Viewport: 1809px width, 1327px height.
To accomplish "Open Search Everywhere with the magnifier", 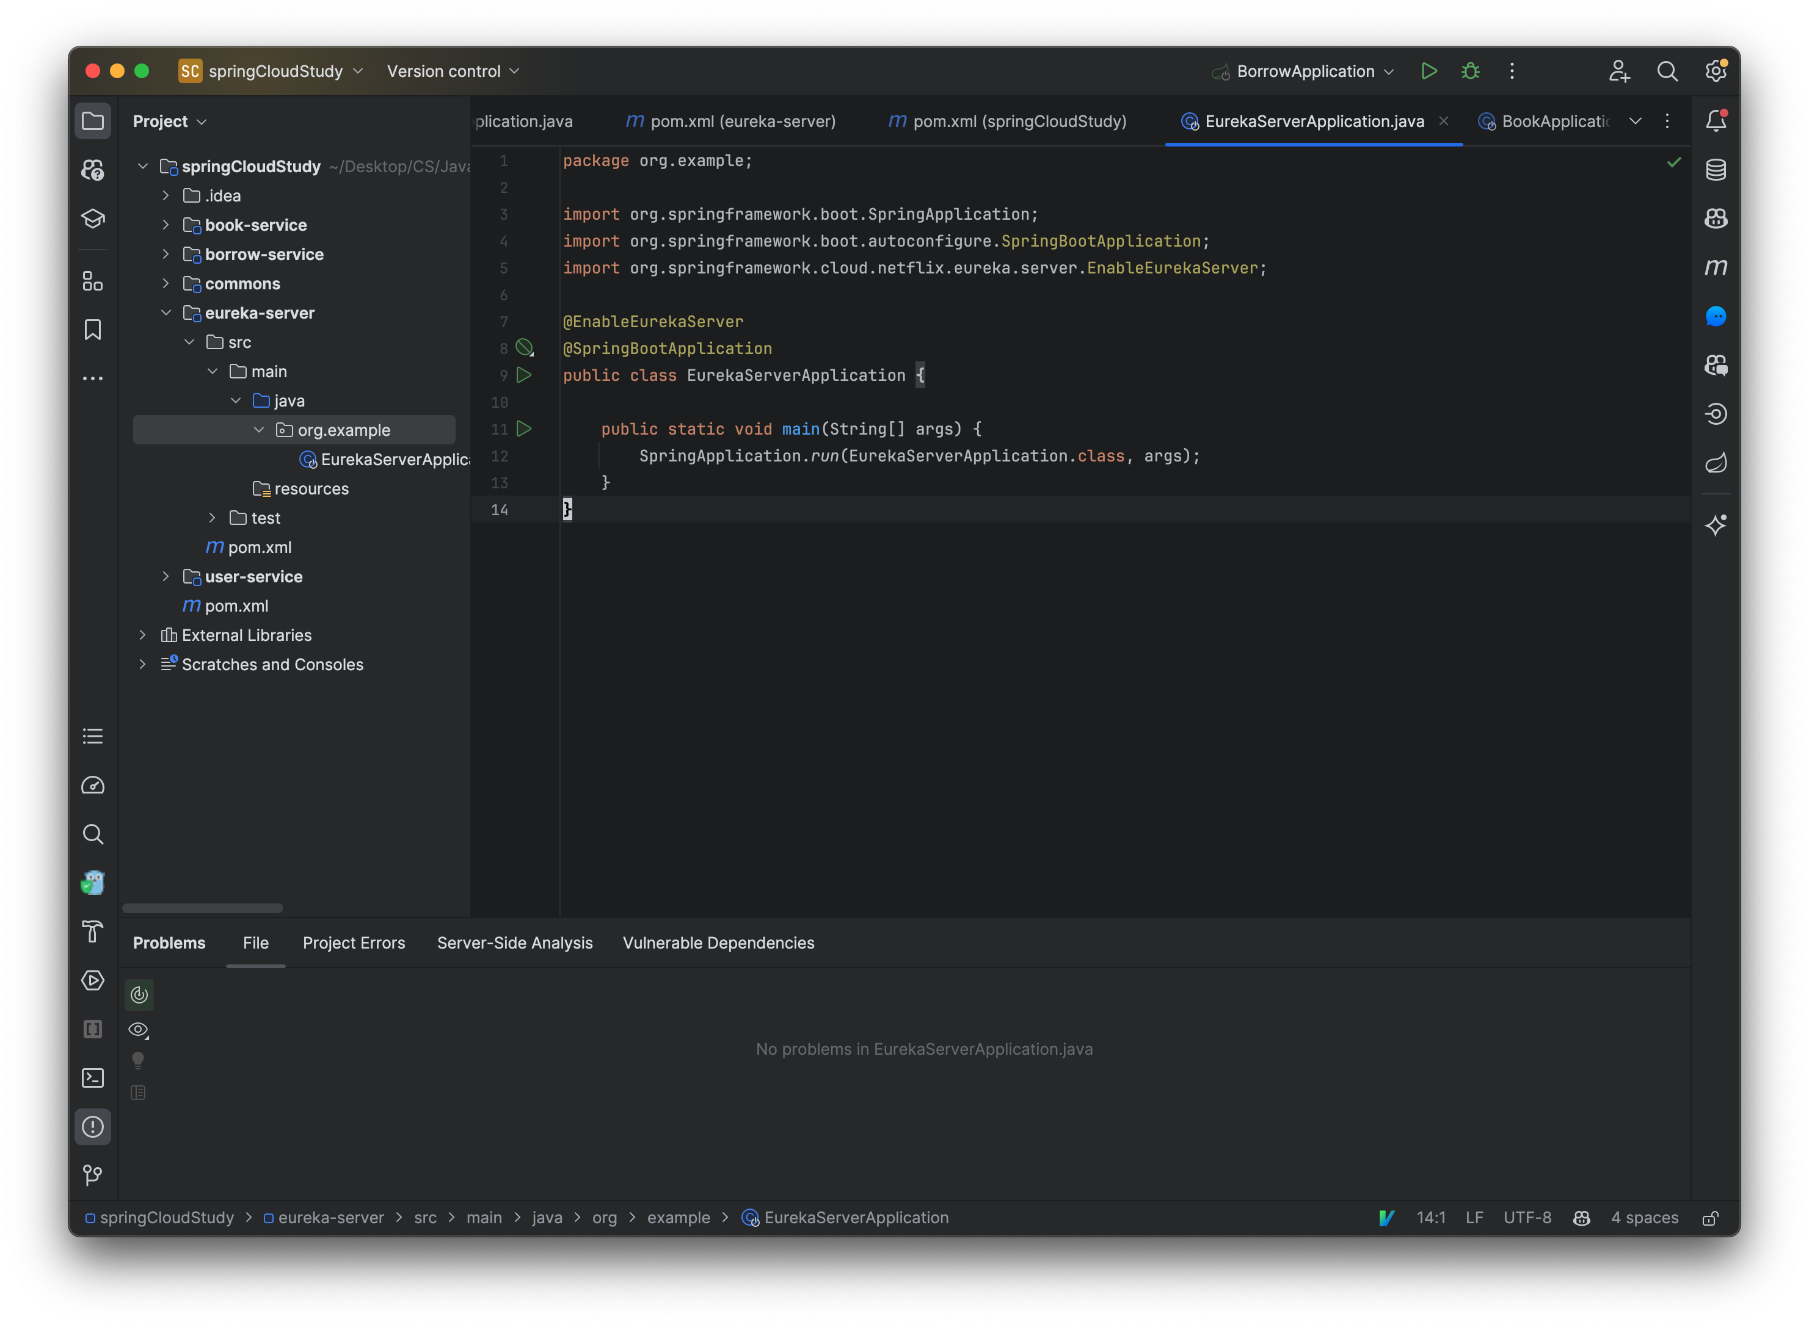I will click(1667, 71).
